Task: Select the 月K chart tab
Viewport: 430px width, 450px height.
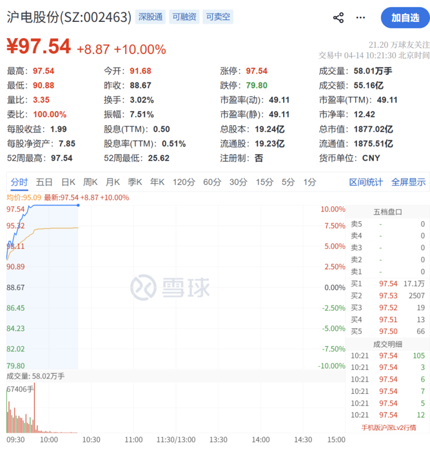Action: (113, 182)
